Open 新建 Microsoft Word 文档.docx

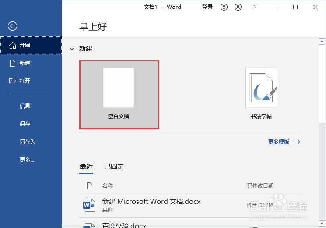190,205
